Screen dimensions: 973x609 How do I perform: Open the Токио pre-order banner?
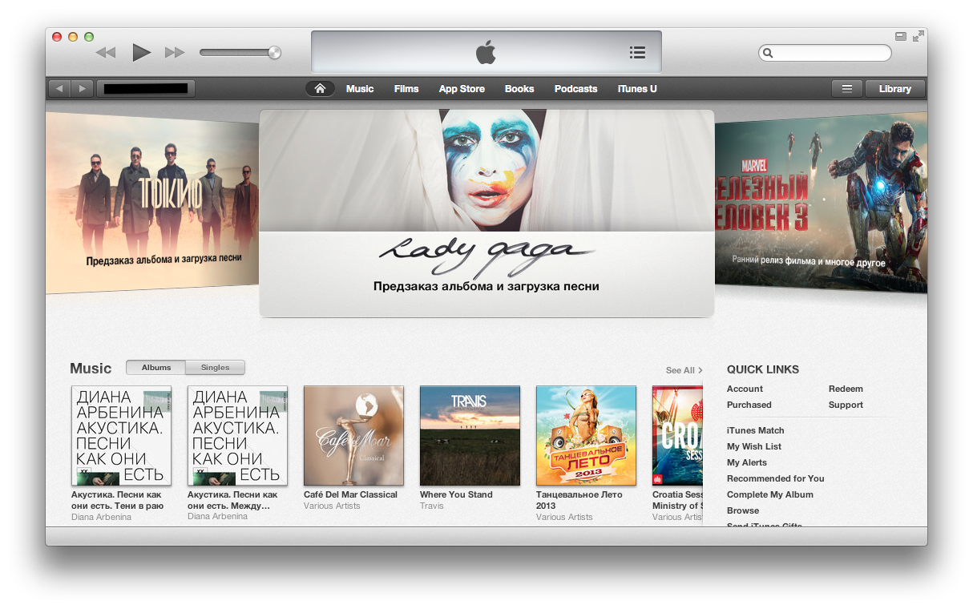[x=152, y=203]
